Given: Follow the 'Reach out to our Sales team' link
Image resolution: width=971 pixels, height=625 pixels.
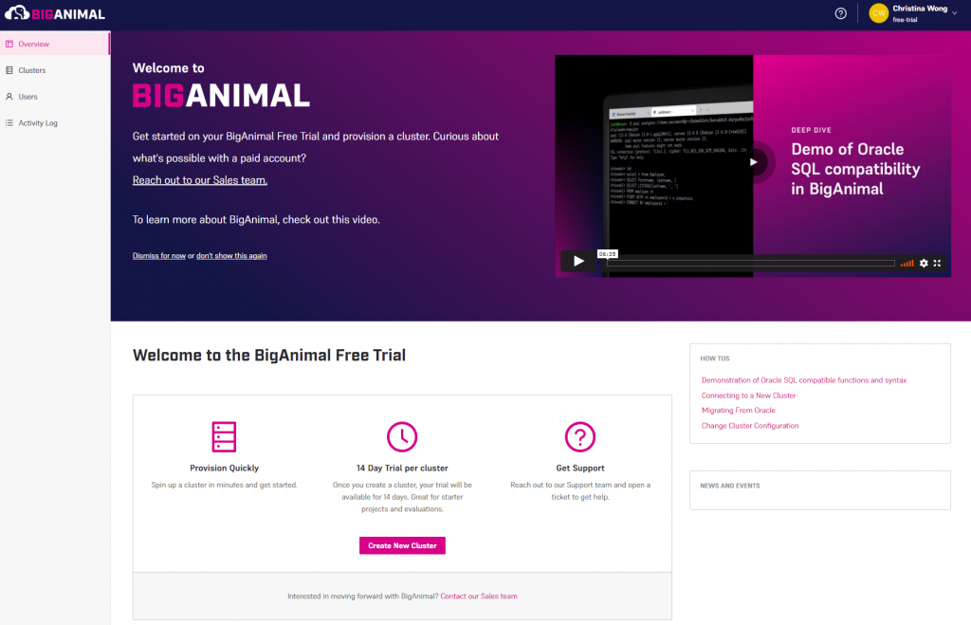Looking at the screenshot, I should click(x=200, y=180).
